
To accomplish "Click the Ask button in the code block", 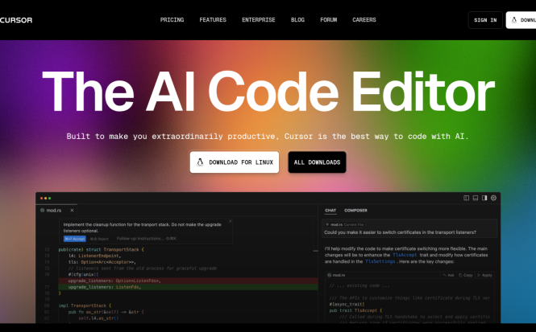I will [x=448, y=275].
